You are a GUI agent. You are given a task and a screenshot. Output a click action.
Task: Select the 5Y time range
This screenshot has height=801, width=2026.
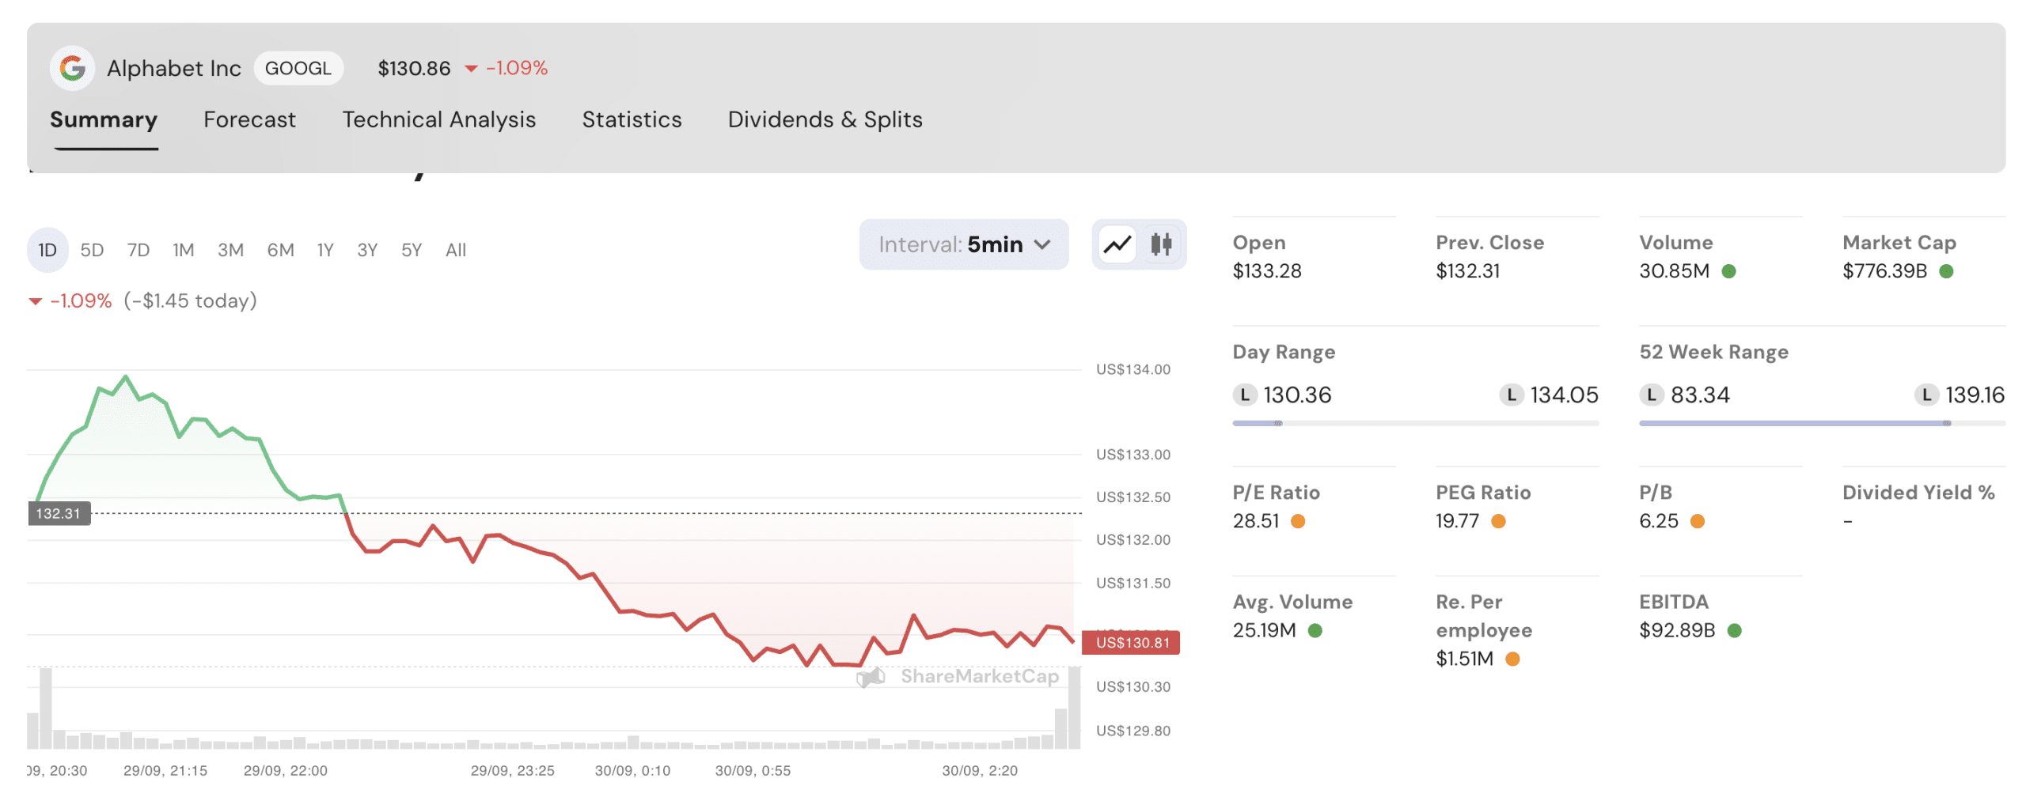click(411, 249)
